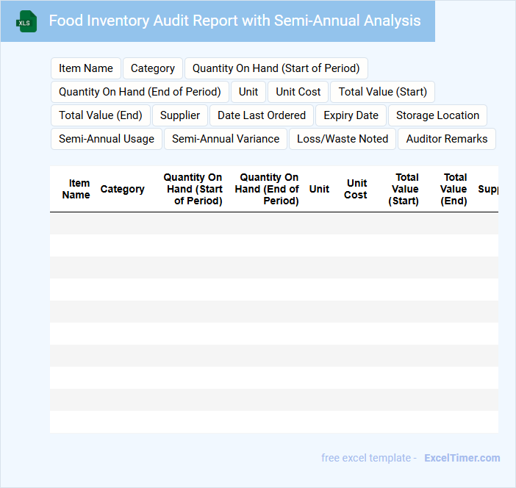
Task: Select the Category tag button
Action: click(x=153, y=68)
